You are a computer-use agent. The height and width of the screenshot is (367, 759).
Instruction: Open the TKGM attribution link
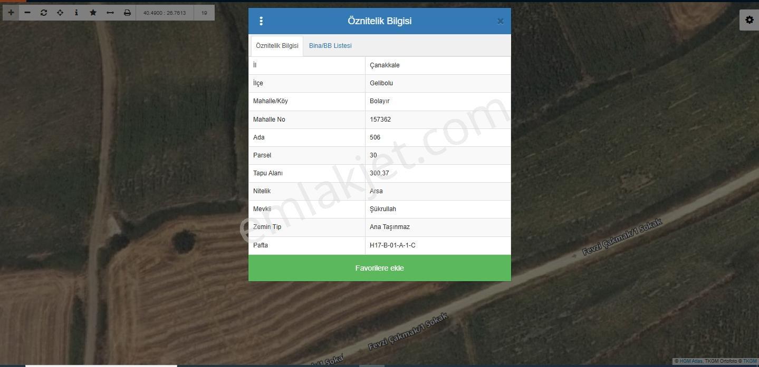[750, 361]
